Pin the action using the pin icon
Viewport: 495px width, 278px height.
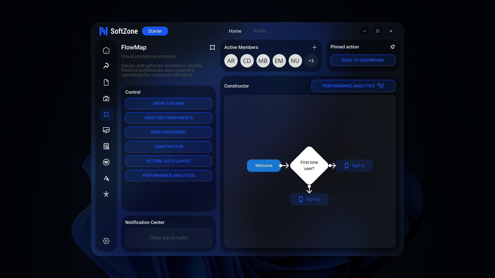pyautogui.click(x=393, y=47)
